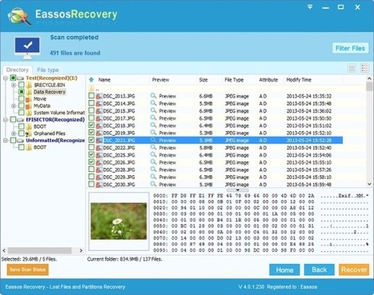Screen dimensions: 374x295
Task: Switch to the File type tab
Action: pos(48,70)
